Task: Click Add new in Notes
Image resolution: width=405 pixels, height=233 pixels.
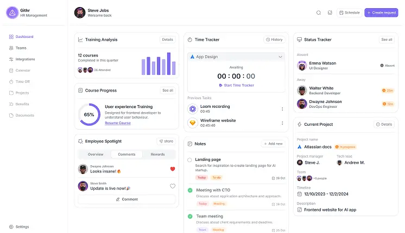Action: coord(273,144)
